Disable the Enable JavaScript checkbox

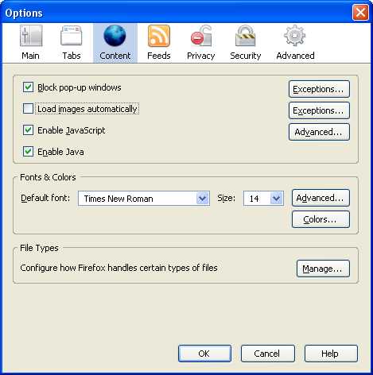(x=28, y=130)
